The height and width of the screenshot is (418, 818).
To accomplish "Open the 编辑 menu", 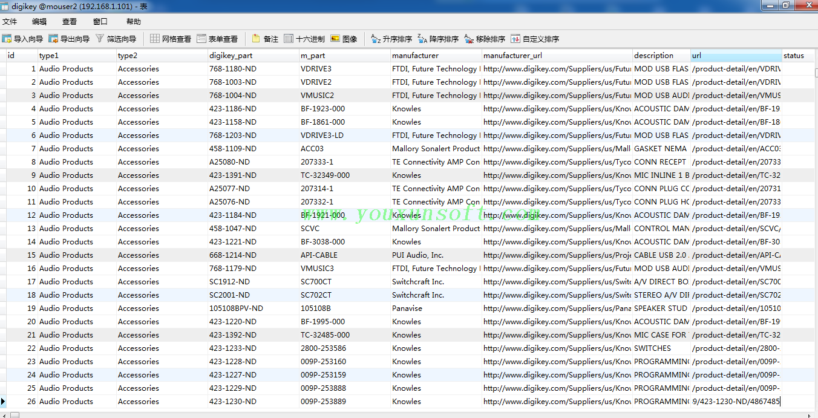I will (x=39, y=21).
